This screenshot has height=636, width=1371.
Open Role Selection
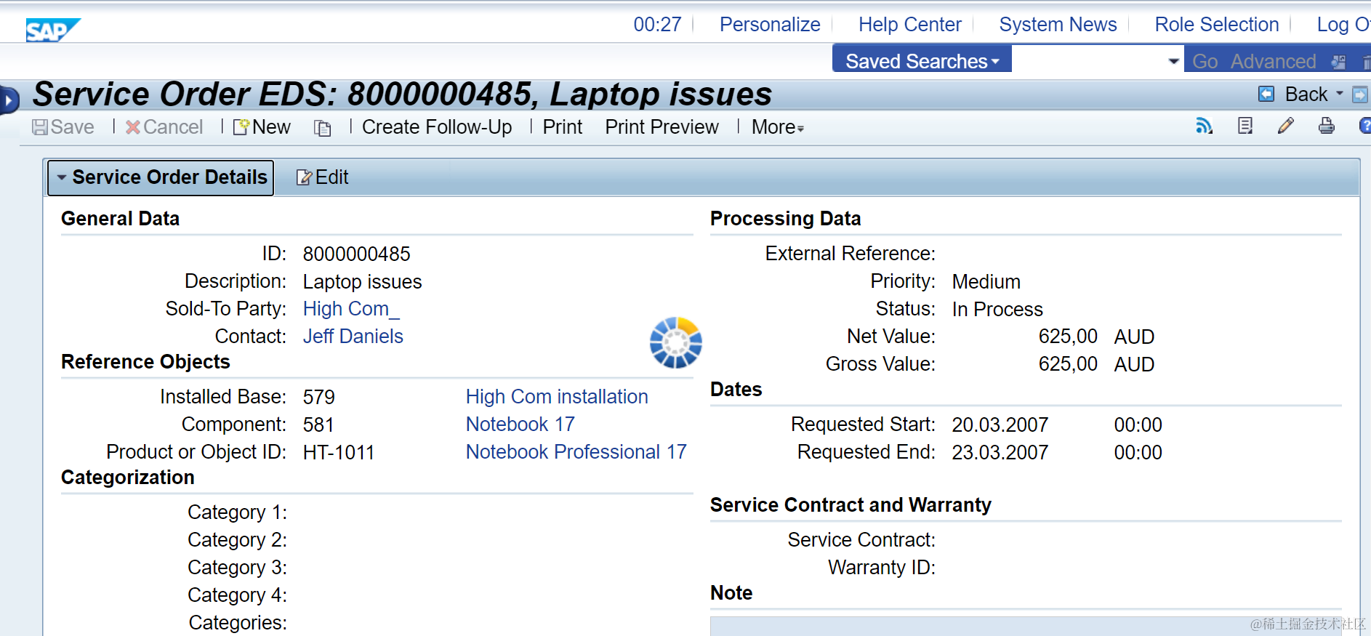click(1216, 25)
